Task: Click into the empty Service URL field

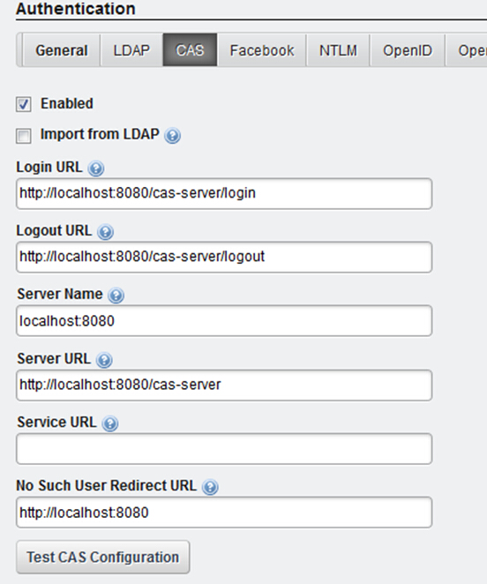Action: [x=224, y=449]
